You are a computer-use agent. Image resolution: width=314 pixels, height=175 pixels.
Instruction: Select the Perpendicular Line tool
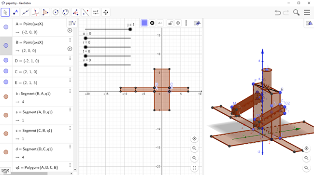[x=35, y=13]
